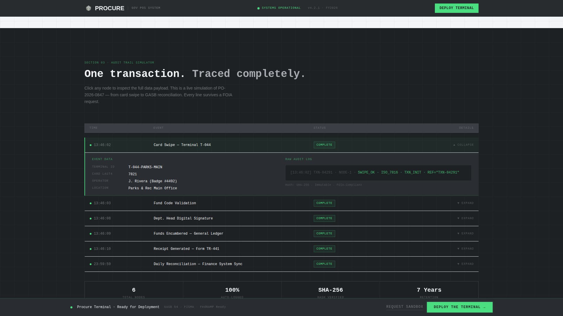Click the Systems Operational status indicator
This screenshot has height=316, width=563.
coord(279,8)
